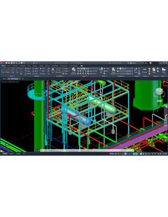The image size is (168, 217).
Task: Switch to the Start file tab
Action: click(x=4, y=79)
